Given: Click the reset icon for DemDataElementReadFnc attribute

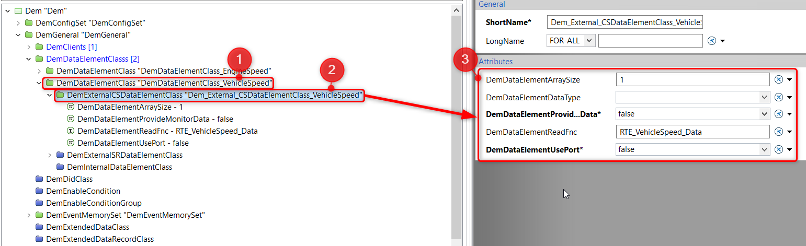Looking at the screenshot, I should [778, 132].
